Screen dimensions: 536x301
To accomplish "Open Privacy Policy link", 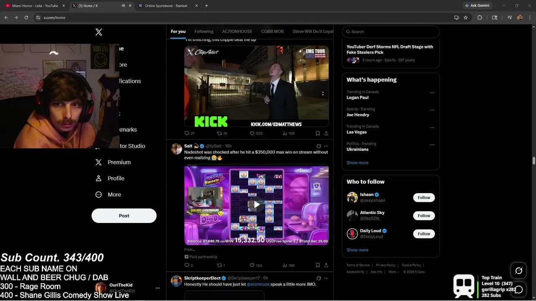I will (x=386, y=265).
